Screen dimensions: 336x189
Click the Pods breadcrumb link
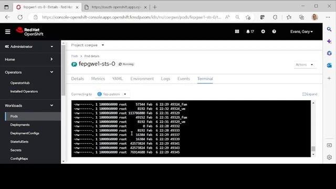pyautogui.click(x=75, y=56)
